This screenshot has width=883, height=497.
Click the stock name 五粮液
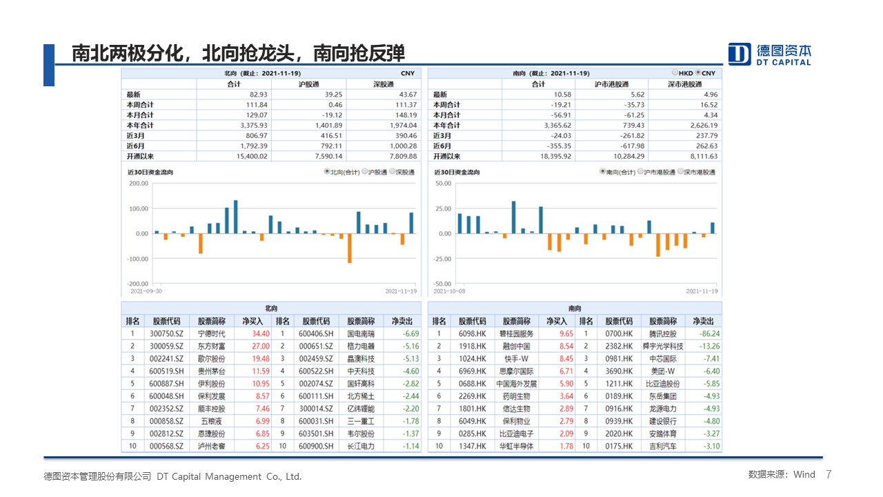point(212,421)
